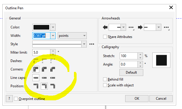182x109 pixels.
Task: Click the left arrow start arrowhead icon
Action: [105, 27]
